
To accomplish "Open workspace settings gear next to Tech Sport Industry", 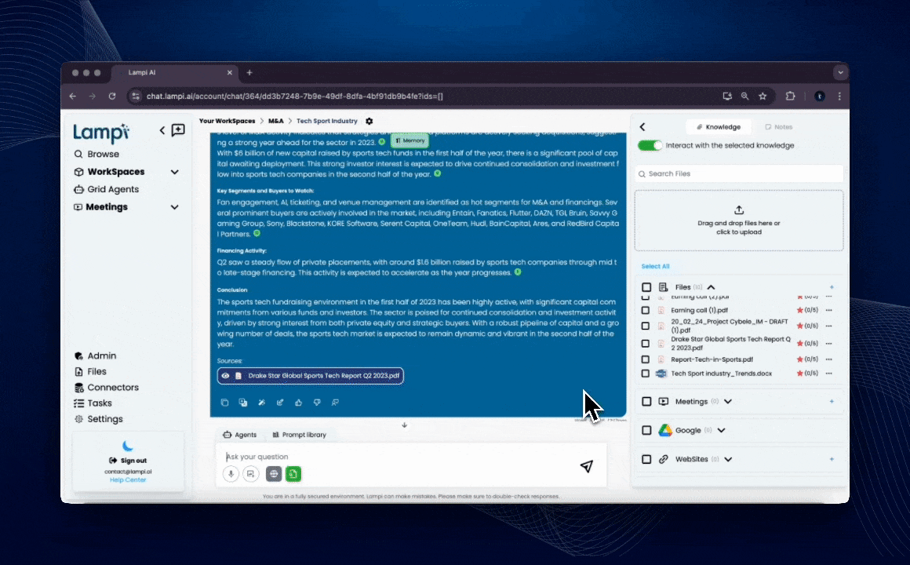I will click(369, 122).
